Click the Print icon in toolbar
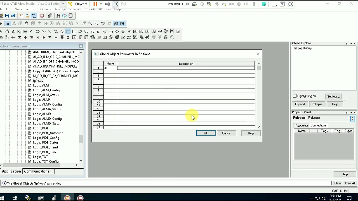This screenshot has width=358, height=201. (13, 16)
